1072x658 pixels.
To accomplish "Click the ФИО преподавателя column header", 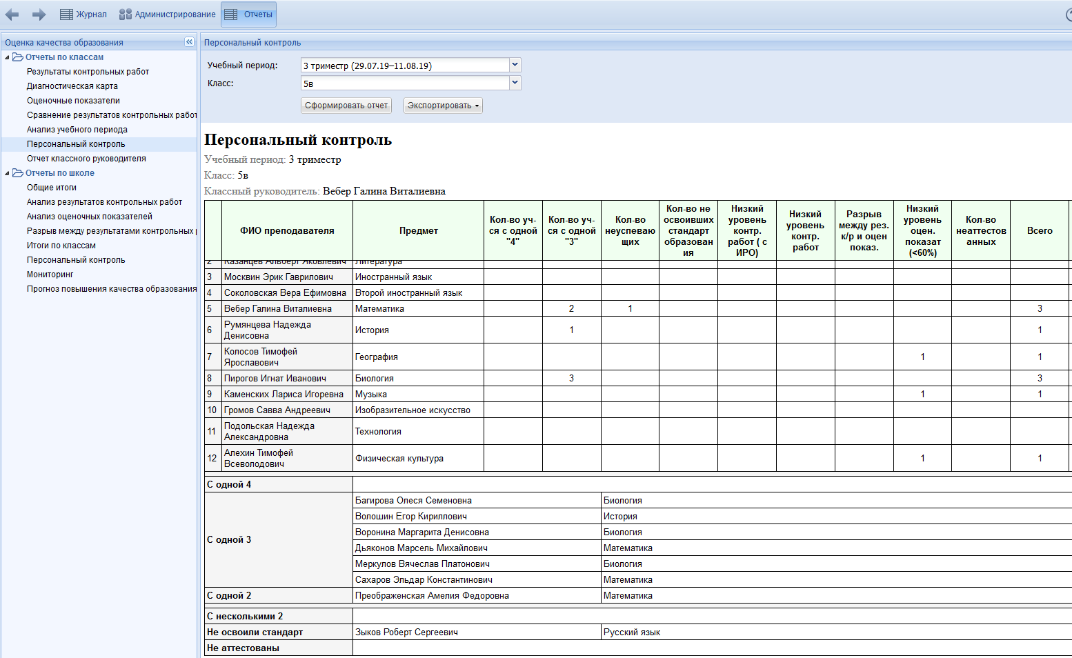I will pyautogui.click(x=287, y=230).
